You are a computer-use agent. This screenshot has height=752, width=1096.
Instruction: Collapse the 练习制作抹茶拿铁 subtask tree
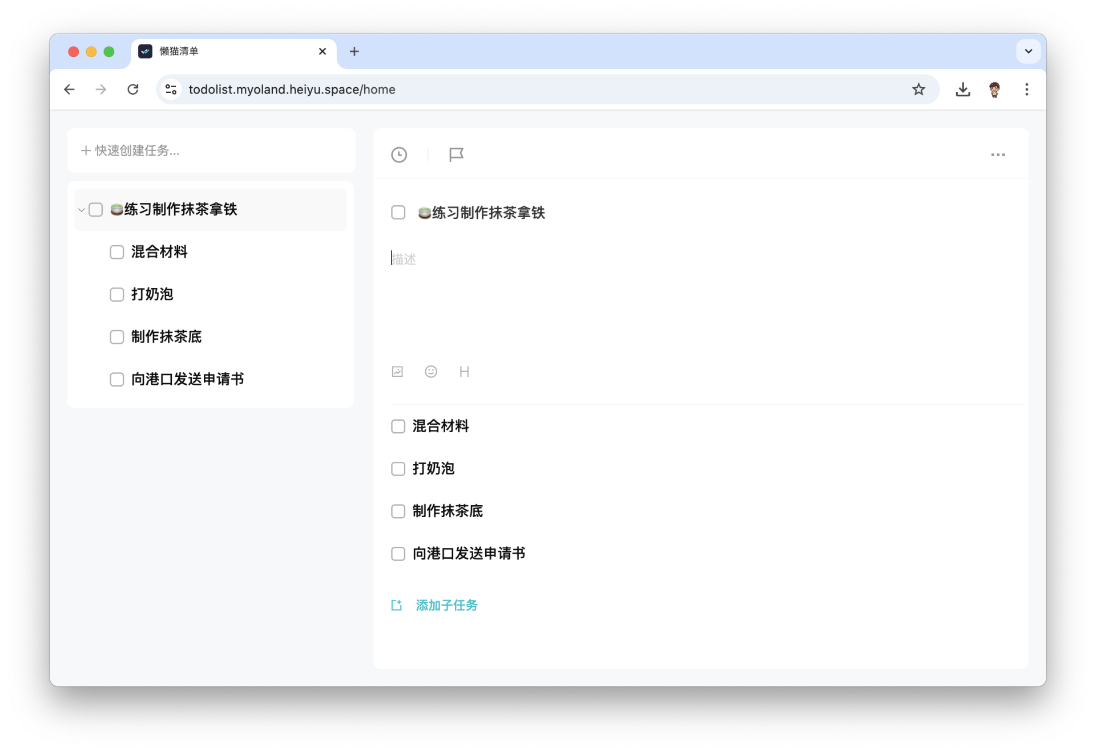81,210
